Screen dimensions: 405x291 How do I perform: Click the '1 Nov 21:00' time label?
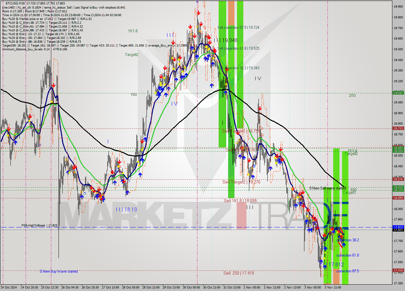pos(272,288)
